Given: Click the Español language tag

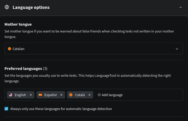Looking at the screenshot, I should click(51, 95).
